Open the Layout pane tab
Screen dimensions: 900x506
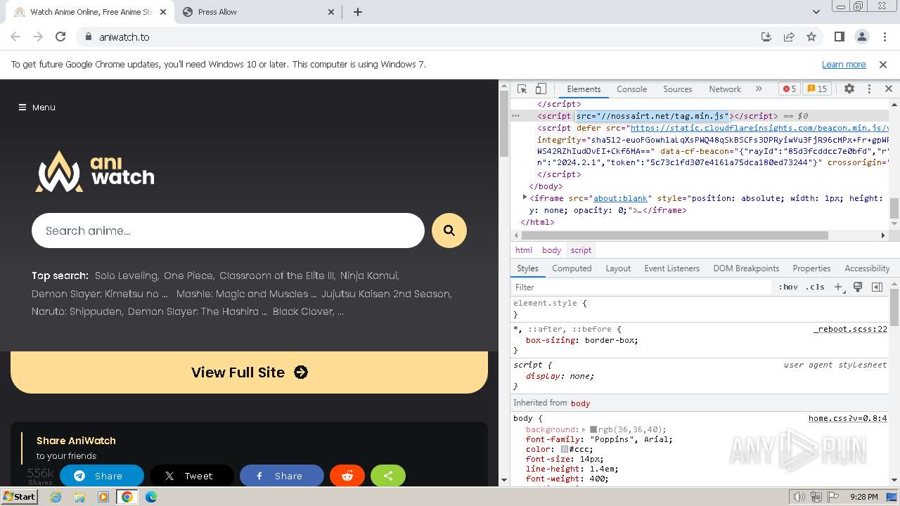pos(618,268)
